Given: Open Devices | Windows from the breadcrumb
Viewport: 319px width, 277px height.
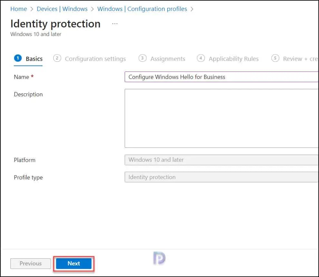Looking at the screenshot, I should pos(62,9).
